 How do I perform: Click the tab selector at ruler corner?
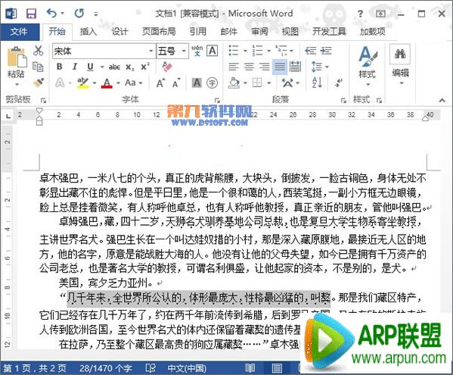[8, 116]
